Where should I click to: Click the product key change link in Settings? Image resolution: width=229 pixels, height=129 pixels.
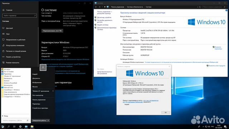tap(65, 59)
